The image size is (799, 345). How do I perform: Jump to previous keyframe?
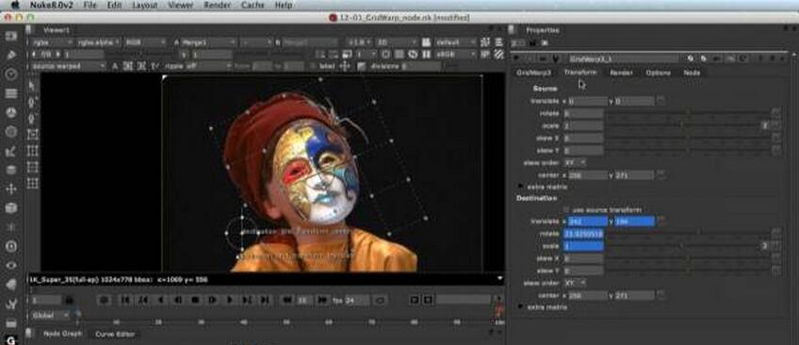coord(143,300)
